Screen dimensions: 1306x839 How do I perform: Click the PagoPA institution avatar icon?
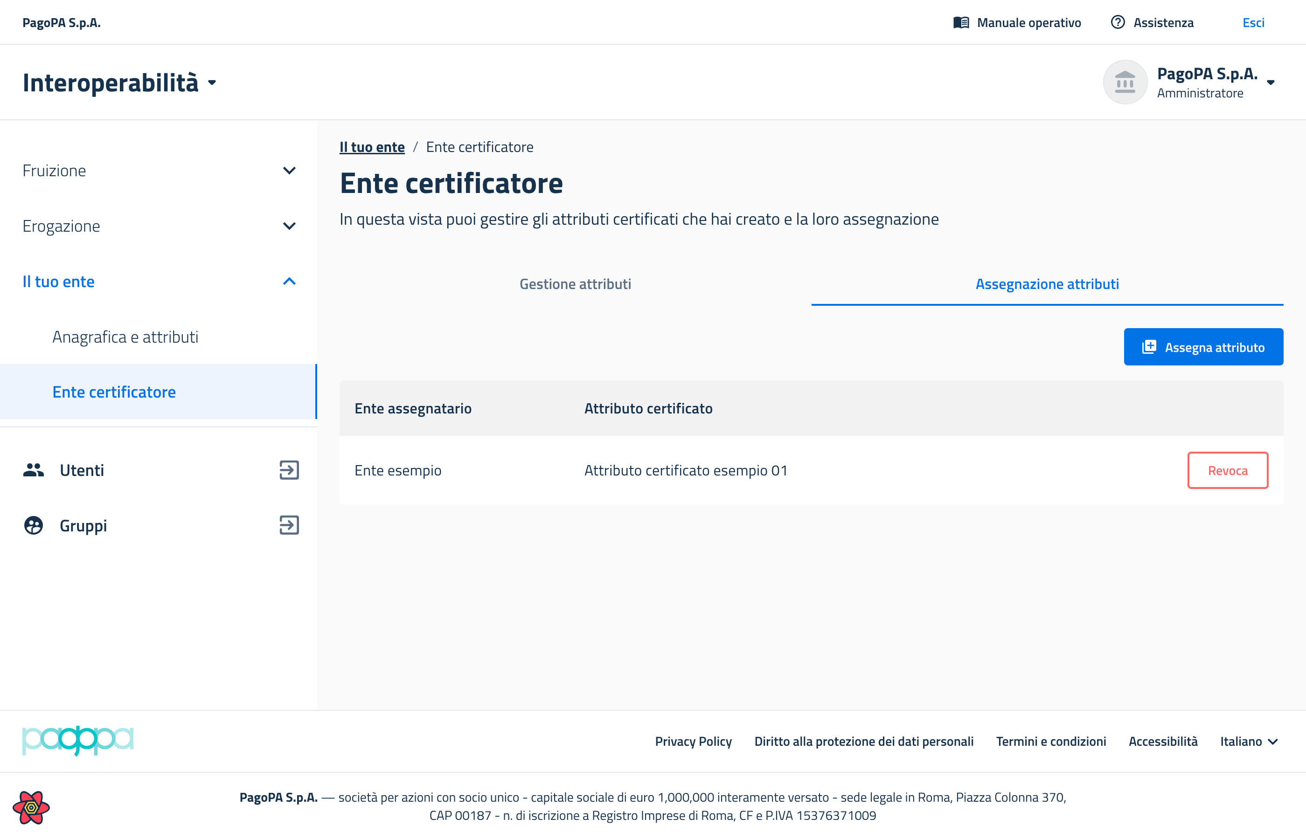tap(1125, 82)
